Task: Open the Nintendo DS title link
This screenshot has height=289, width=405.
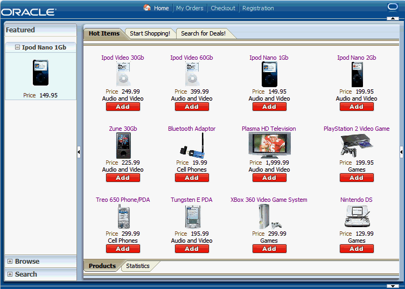Action: tap(357, 200)
